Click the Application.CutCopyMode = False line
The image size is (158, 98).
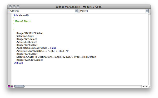click(x=36, y=48)
